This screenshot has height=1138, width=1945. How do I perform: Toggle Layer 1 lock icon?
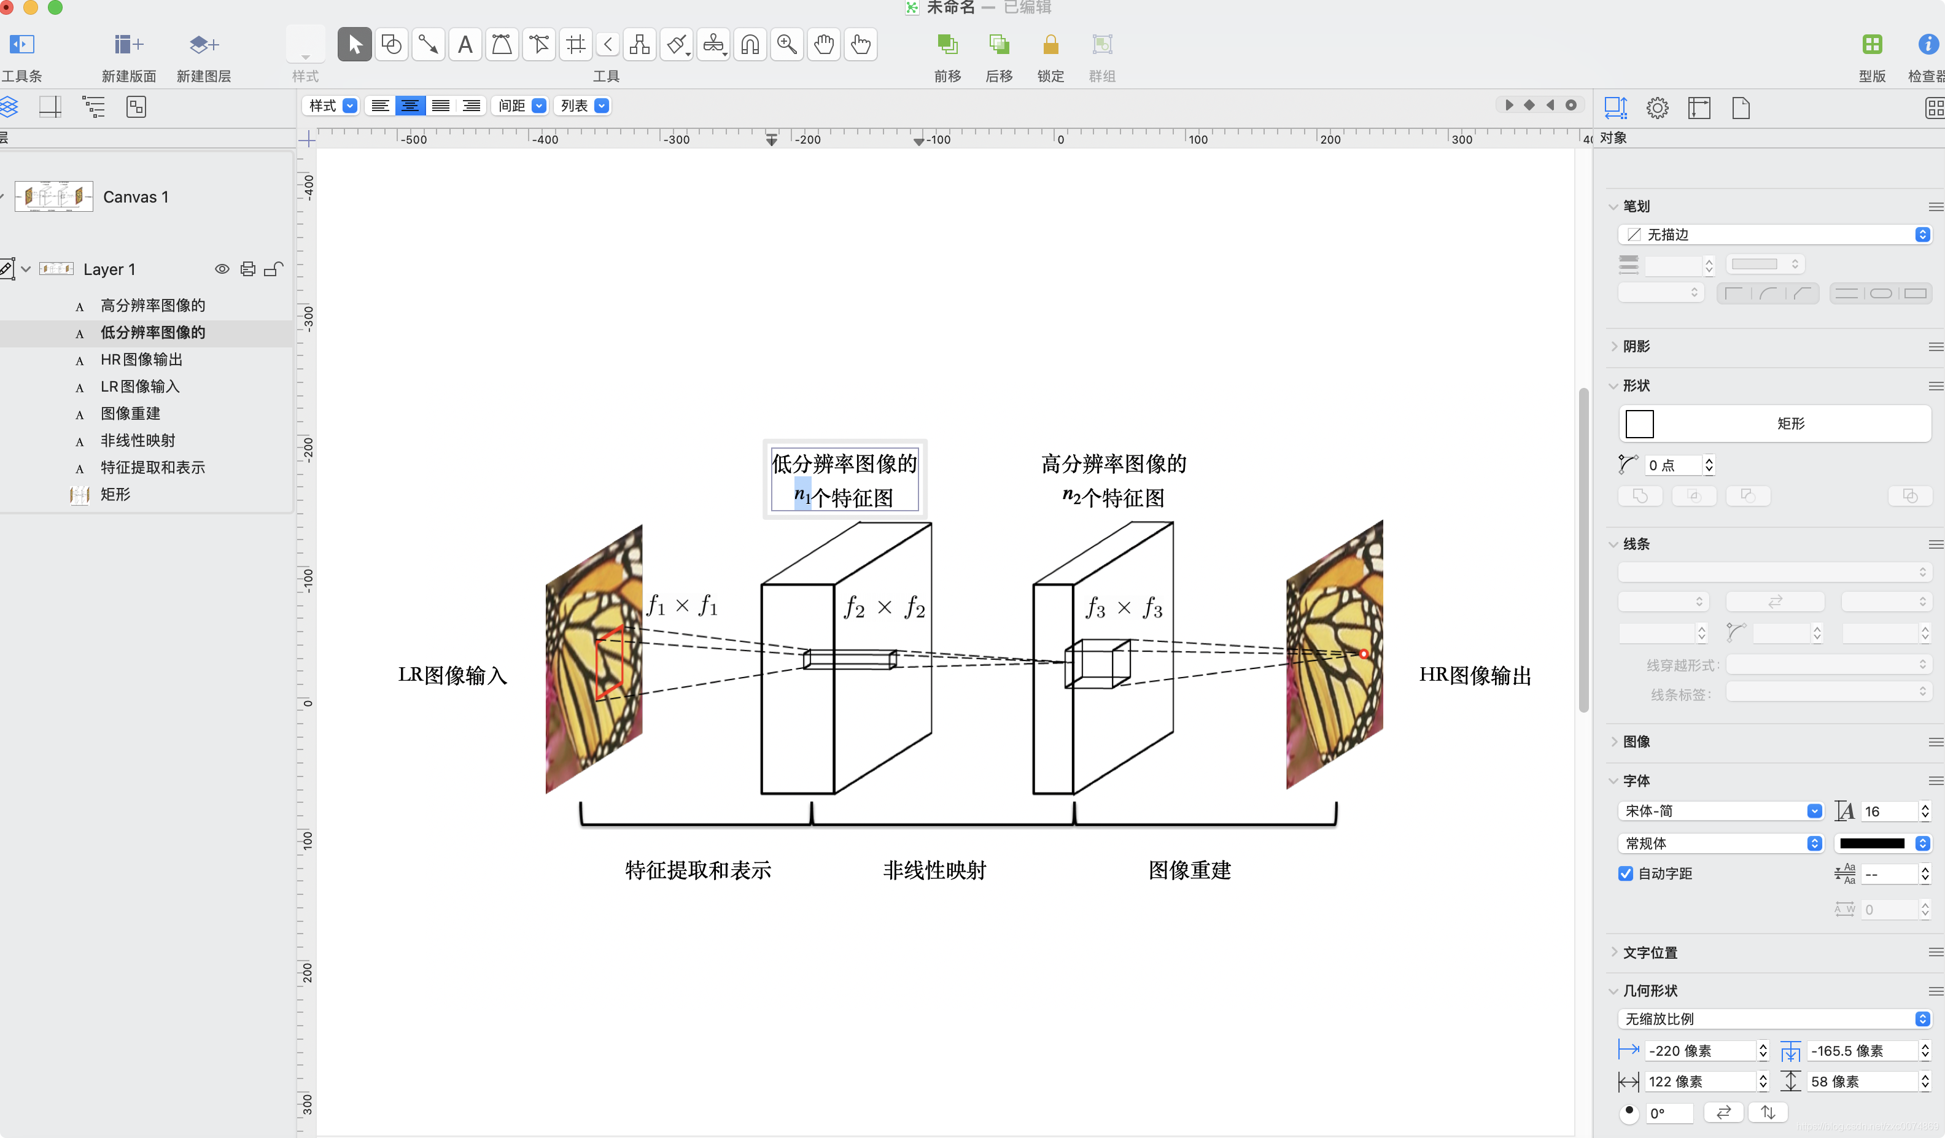(273, 269)
